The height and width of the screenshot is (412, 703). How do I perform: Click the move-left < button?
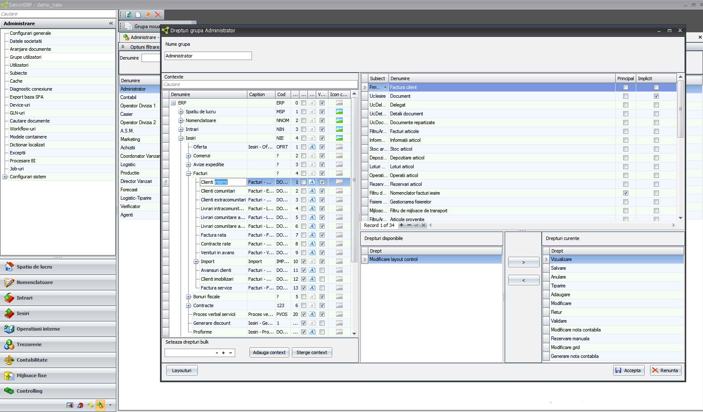(524, 280)
